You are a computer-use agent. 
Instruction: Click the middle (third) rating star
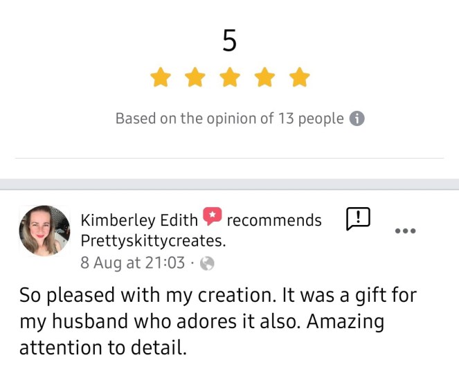point(230,78)
